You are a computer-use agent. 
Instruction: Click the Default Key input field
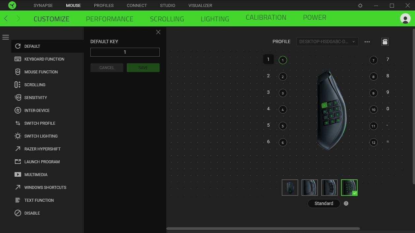[125, 52]
